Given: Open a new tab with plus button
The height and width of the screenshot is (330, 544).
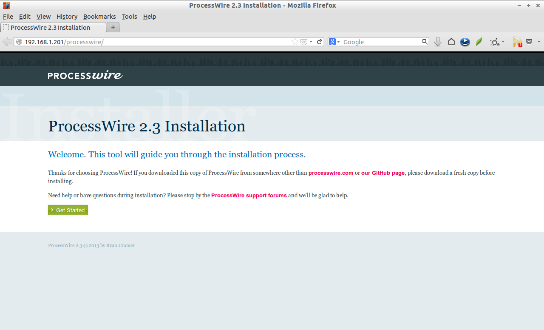Looking at the screenshot, I should tap(113, 27).
